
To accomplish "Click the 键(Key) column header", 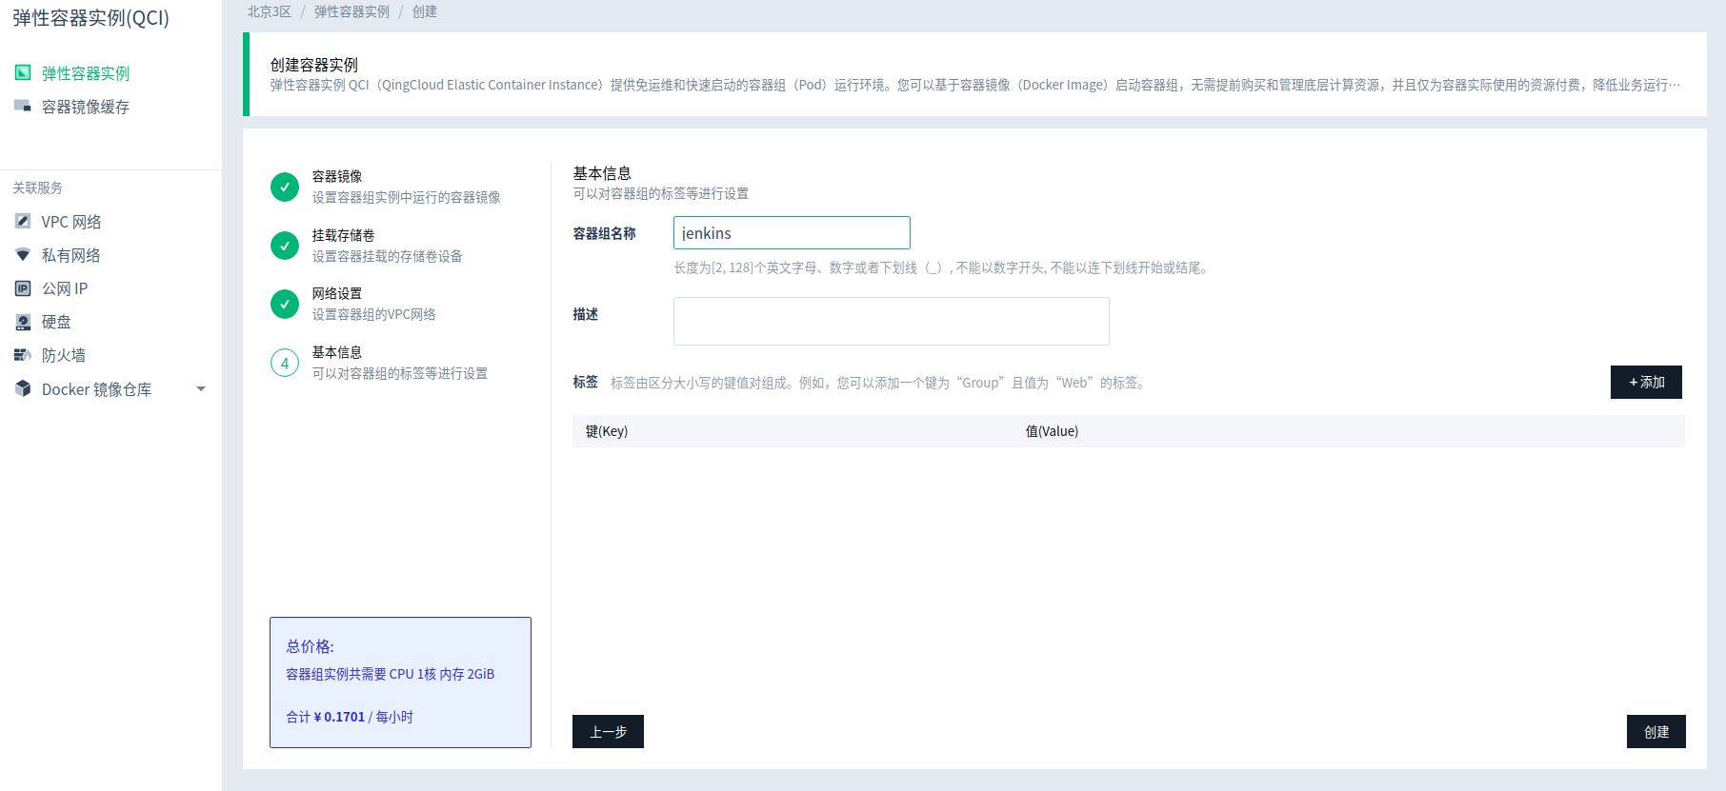I will 607,431.
